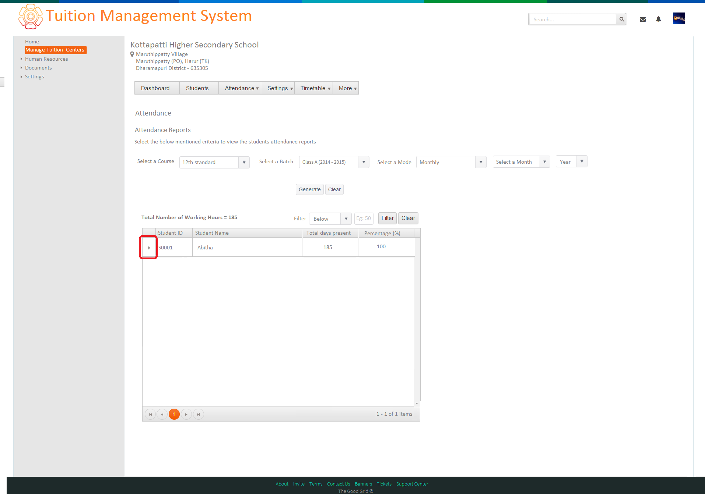Screen dimensions: 705x494
Task: Click the location pin icon near Maruthippatty Village
Action: click(132, 54)
